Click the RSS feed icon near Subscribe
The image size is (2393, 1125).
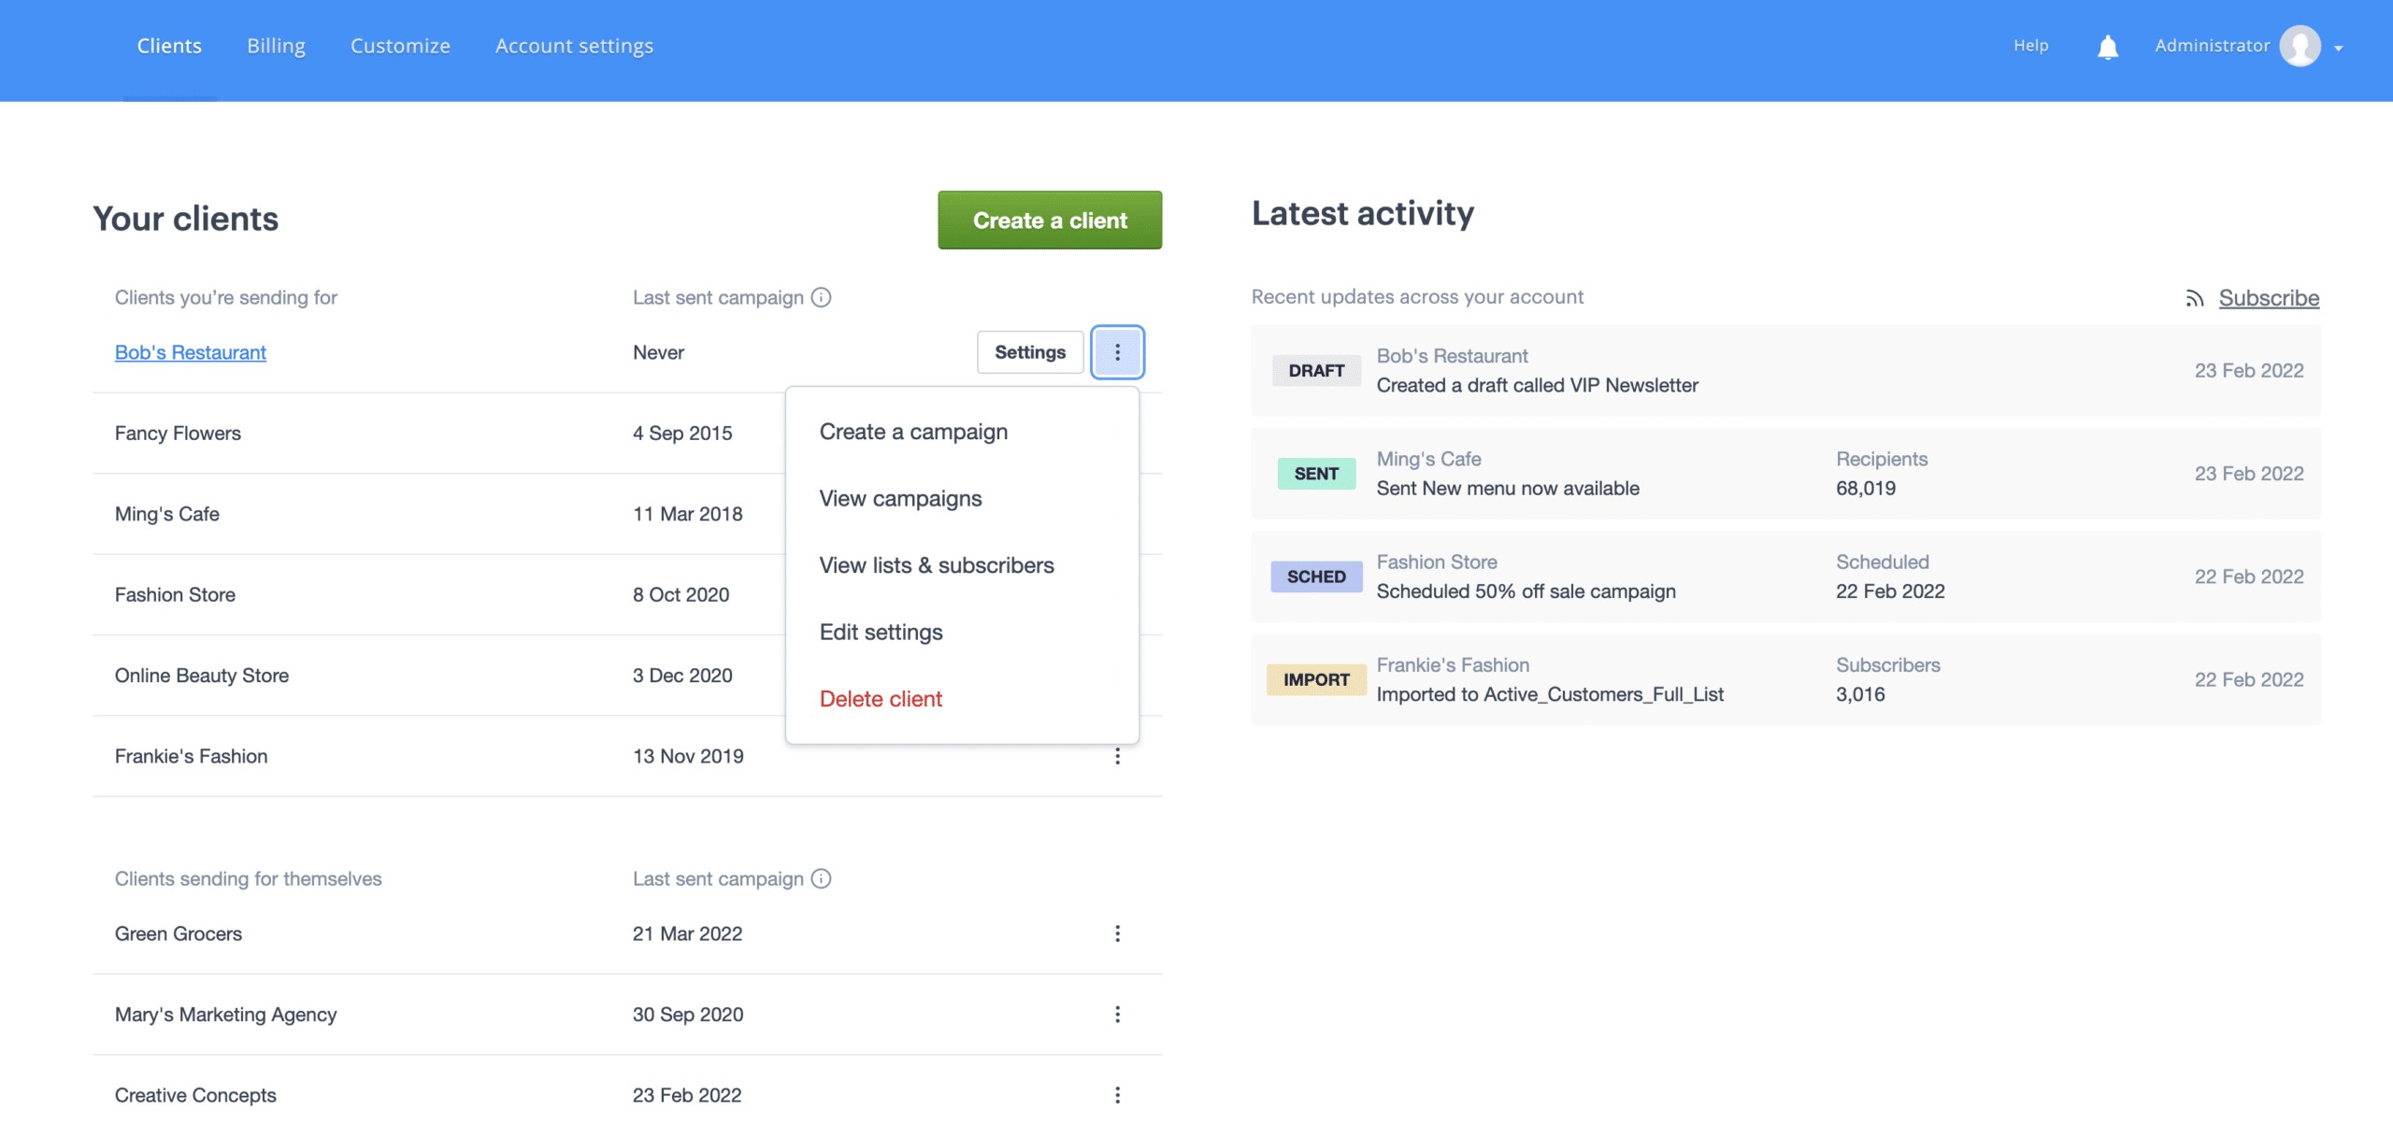2195,298
